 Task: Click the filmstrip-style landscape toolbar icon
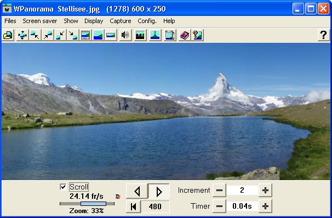pos(85,35)
